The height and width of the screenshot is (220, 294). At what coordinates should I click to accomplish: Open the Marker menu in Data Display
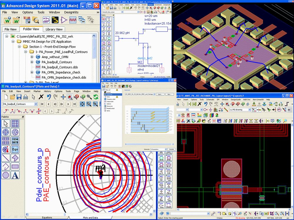37,91
